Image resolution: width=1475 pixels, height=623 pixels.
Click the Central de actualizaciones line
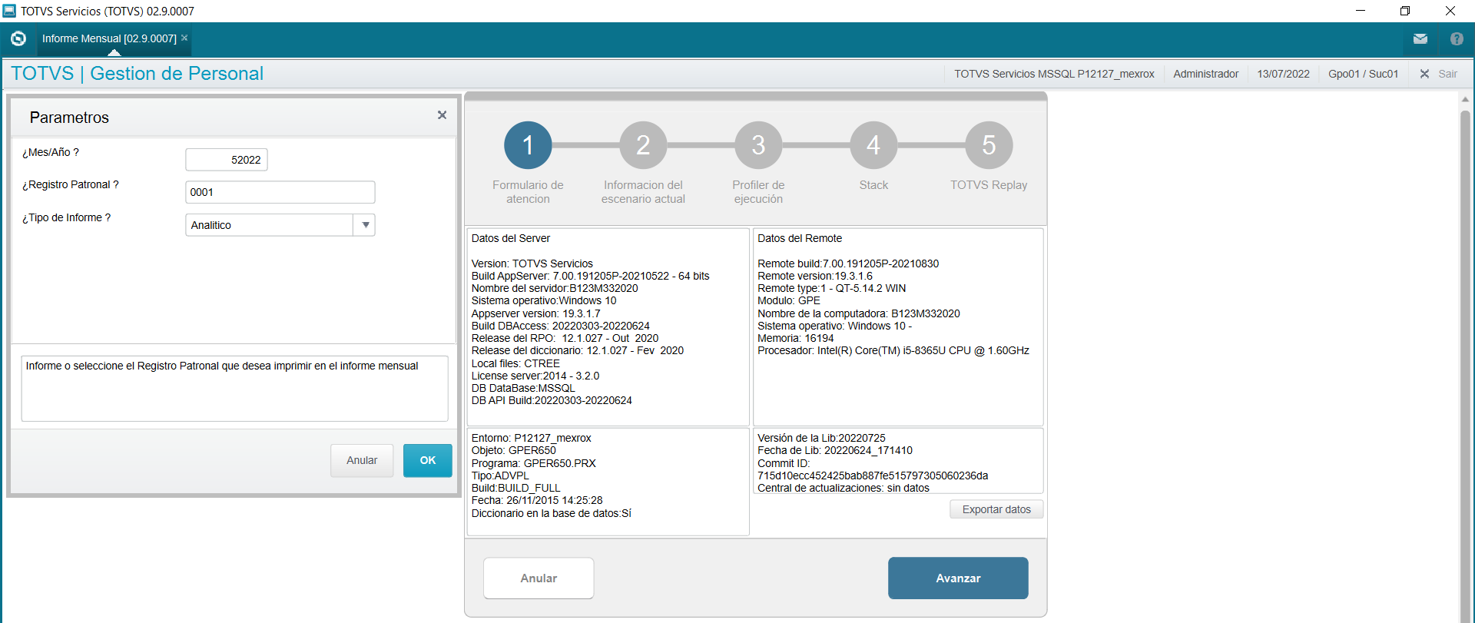pyautogui.click(x=844, y=488)
